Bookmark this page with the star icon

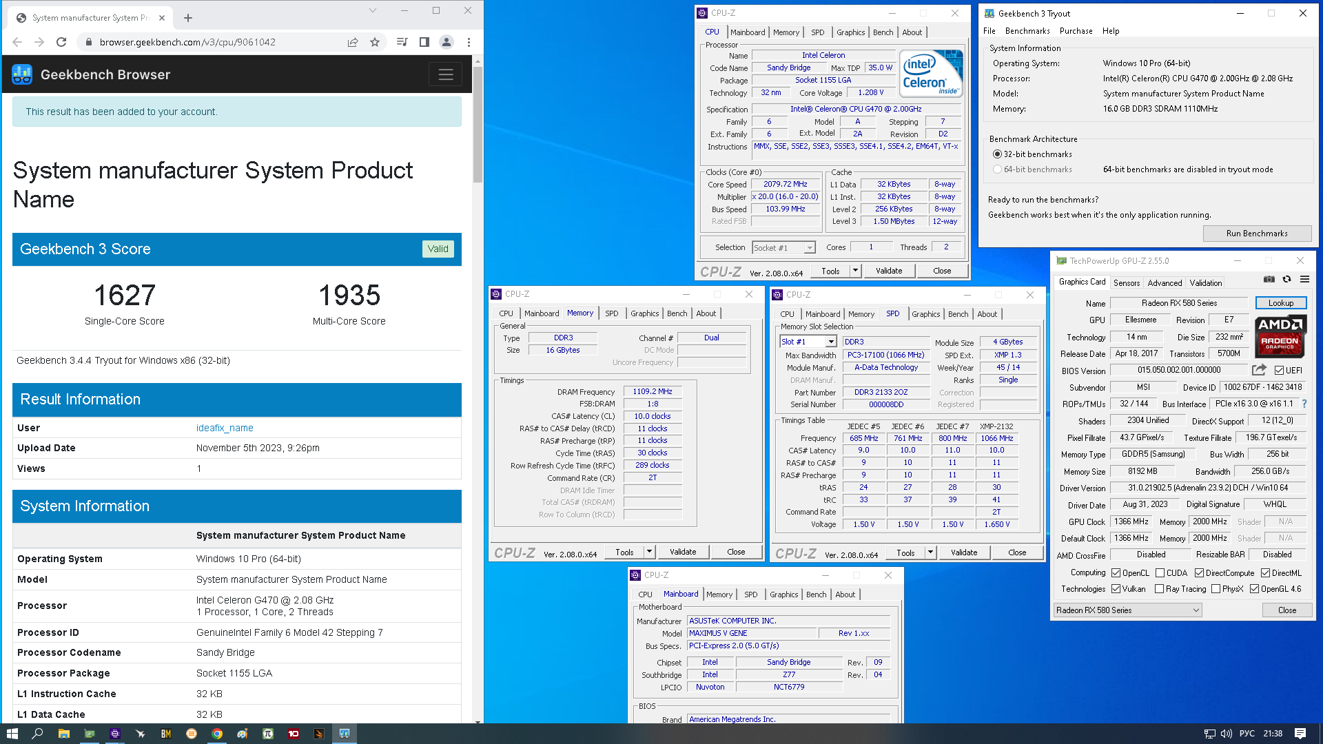coord(375,42)
